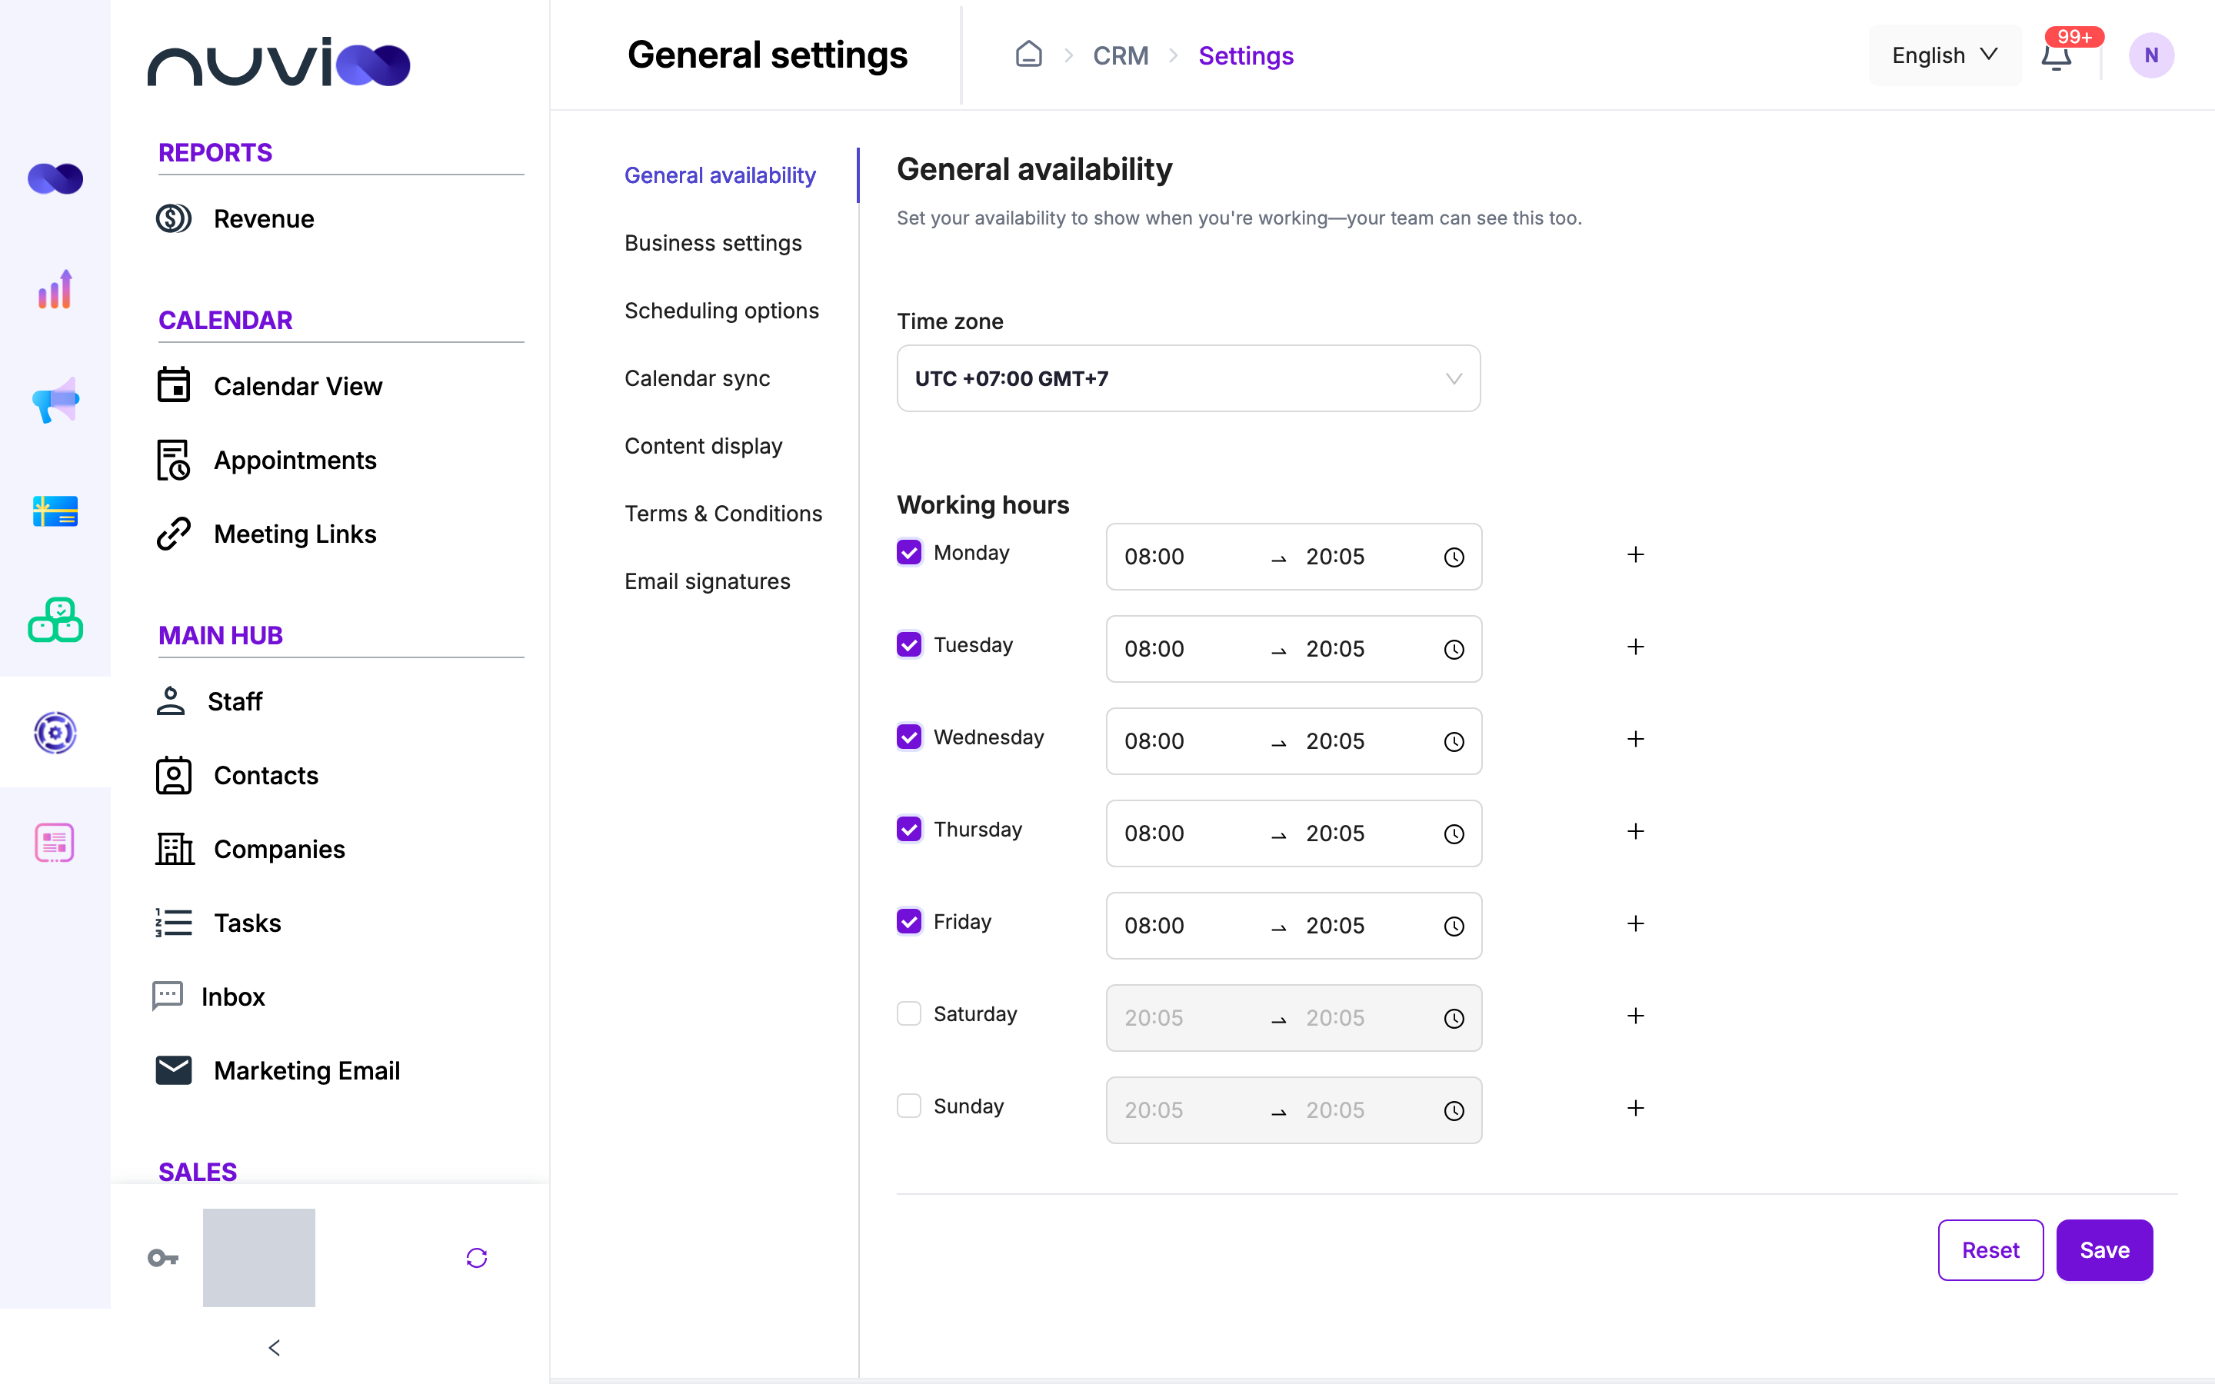This screenshot has height=1384, width=2215.
Task: Open the gift card sidebar icon
Action: point(55,511)
